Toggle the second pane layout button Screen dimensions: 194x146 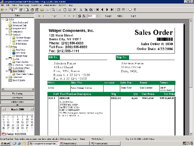point(16,10)
